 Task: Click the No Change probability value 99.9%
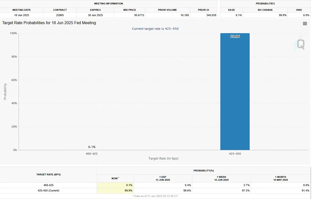point(283,15)
